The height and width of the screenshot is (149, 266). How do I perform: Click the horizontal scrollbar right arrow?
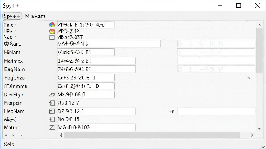pos(252,135)
